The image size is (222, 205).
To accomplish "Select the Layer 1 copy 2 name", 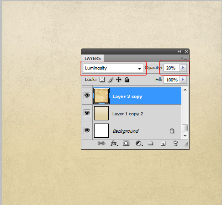I will pyautogui.click(x=127, y=114).
